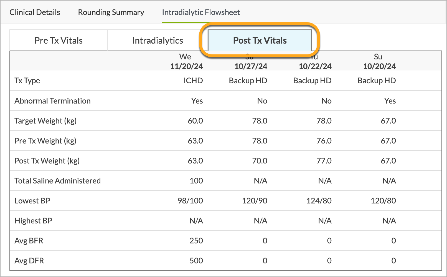Viewport: 447px width, 277px height.
Task: Click Pre Tx Weight value 76.0
Action: point(324,141)
